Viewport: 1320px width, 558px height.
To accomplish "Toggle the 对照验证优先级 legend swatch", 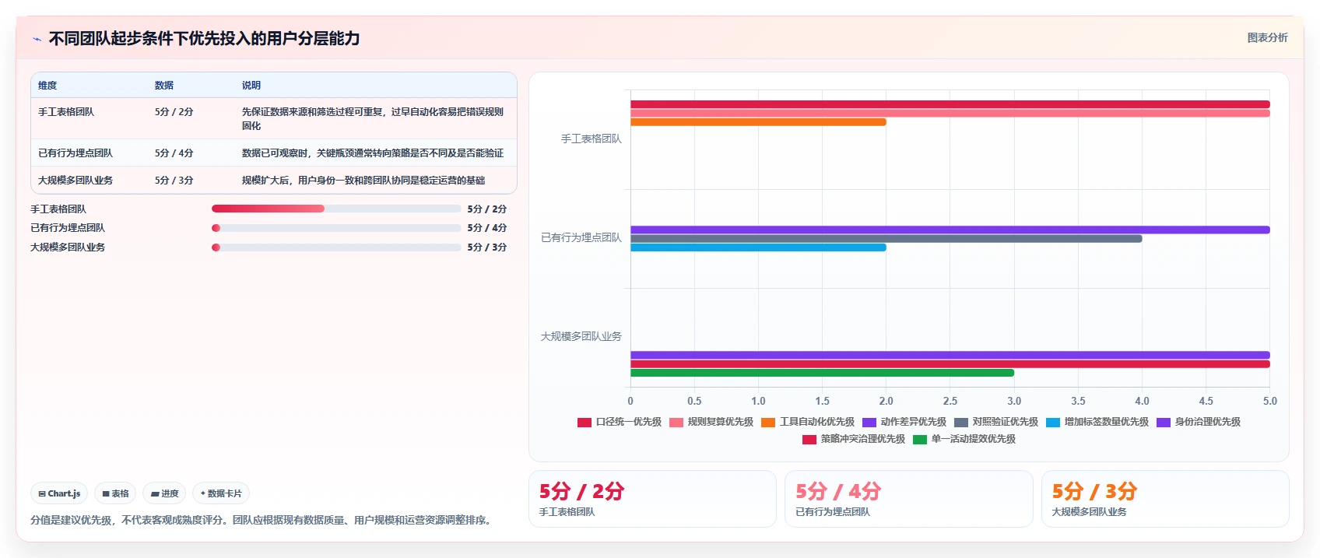I will coord(961,422).
